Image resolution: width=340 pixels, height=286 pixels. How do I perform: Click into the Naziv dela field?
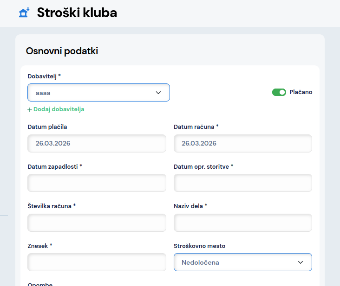pyautogui.click(x=242, y=223)
